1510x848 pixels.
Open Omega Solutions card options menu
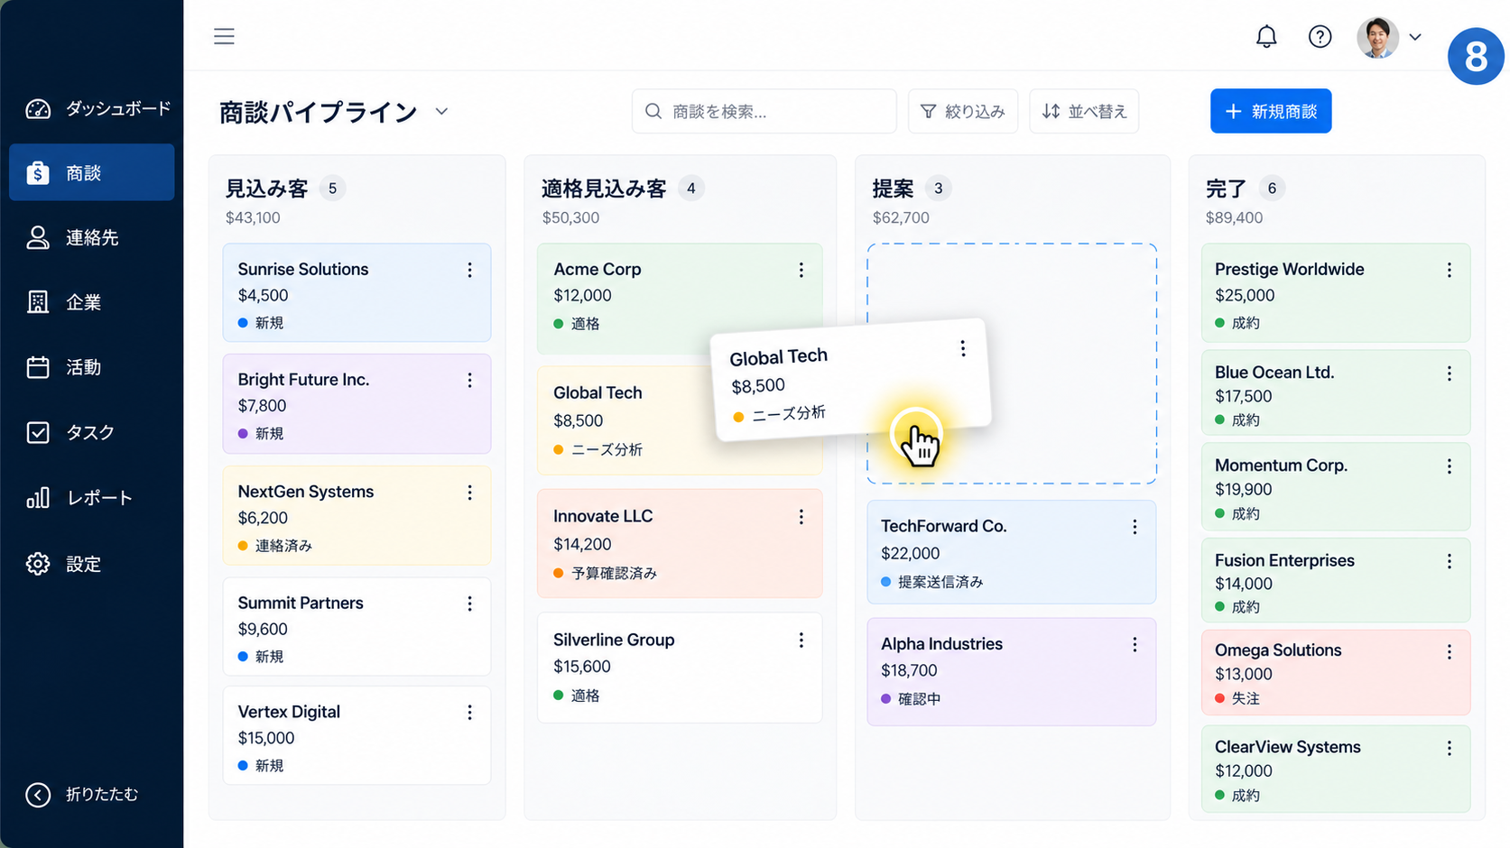tap(1449, 651)
